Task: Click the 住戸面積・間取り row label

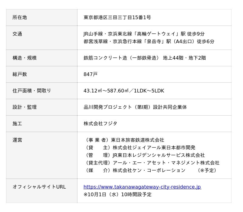Action: coord(32,91)
